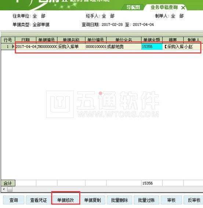Select the 业务草稿查询 tab
This screenshot has height=208, width=203.
[x=164, y=7]
